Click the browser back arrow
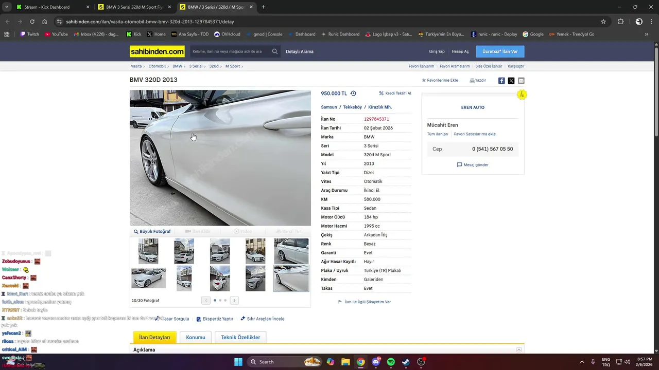659x370 pixels. click(x=7, y=22)
